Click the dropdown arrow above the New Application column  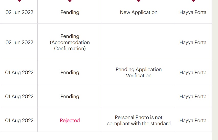tap(139, 1)
